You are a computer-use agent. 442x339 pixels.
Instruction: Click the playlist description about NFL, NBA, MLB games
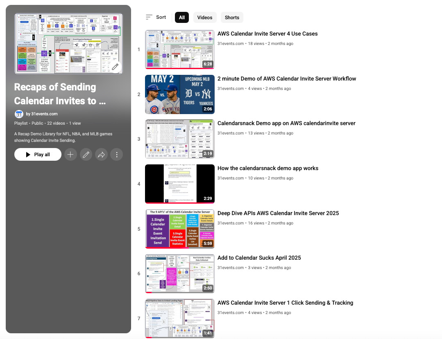(63, 137)
